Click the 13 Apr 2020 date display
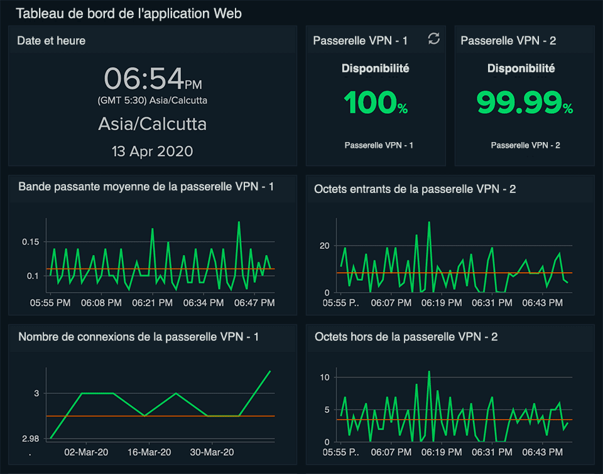This screenshot has height=474, width=603. [x=153, y=151]
